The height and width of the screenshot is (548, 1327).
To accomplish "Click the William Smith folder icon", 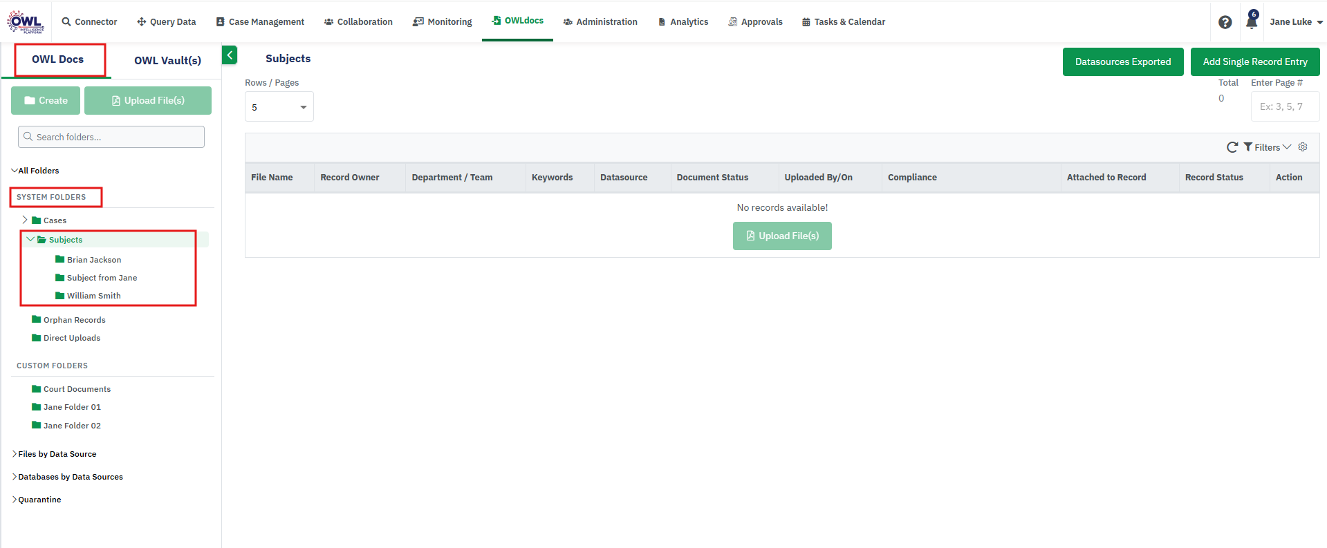I will (60, 296).
